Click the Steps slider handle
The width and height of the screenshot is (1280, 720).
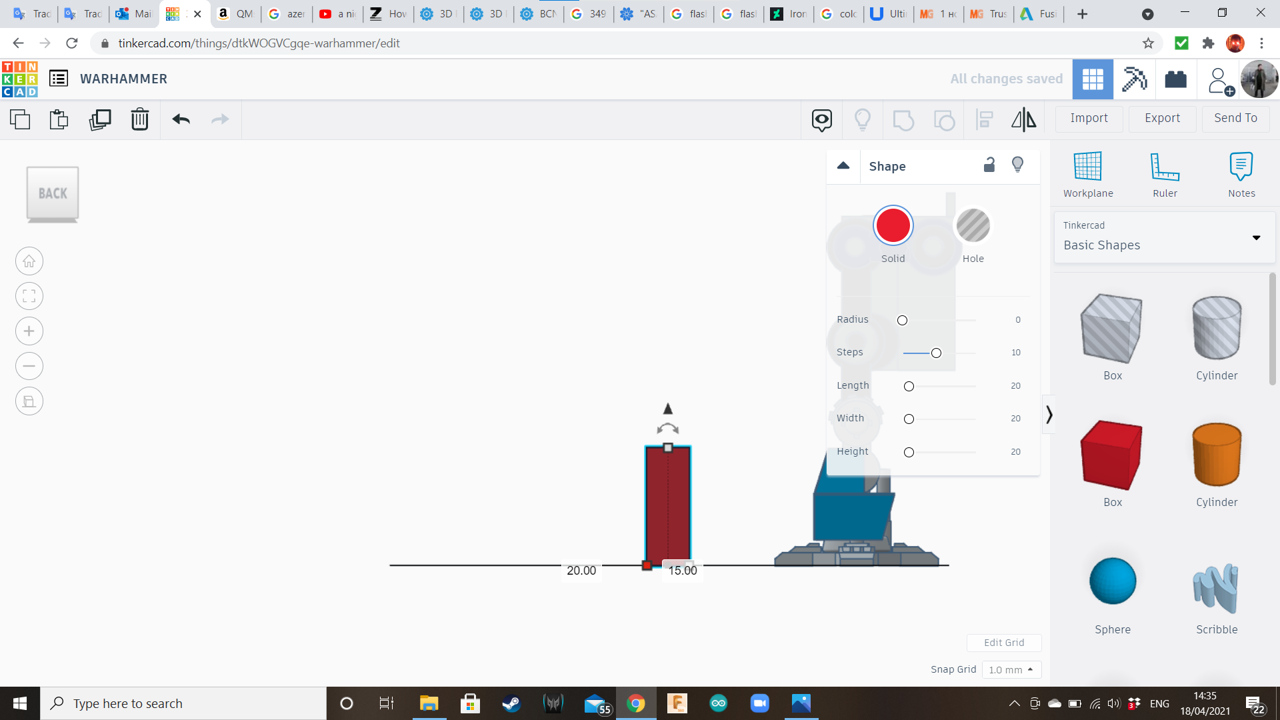tap(936, 353)
